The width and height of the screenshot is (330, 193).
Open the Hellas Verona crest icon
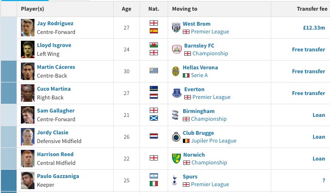tap(175, 71)
